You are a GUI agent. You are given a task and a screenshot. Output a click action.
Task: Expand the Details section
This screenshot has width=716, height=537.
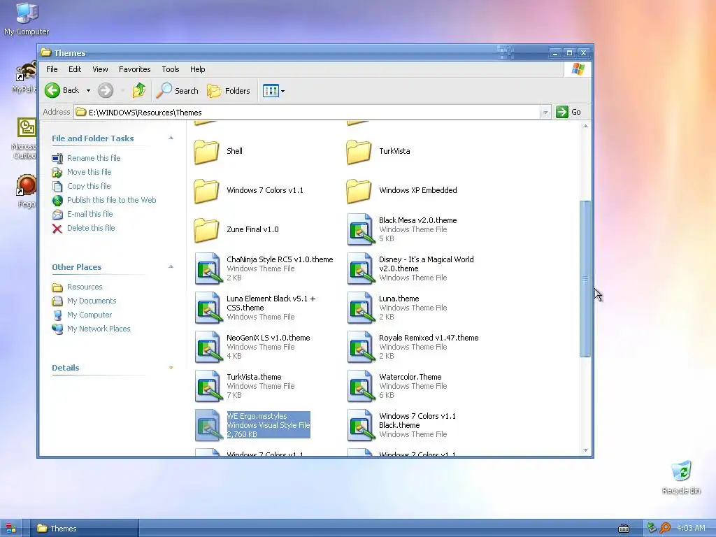[x=171, y=368]
